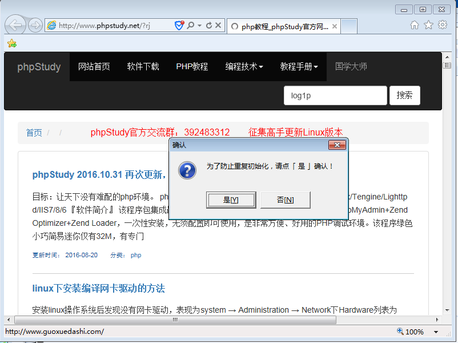Open the security shield report icon
This screenshot has height=343, width=458.
179,26
